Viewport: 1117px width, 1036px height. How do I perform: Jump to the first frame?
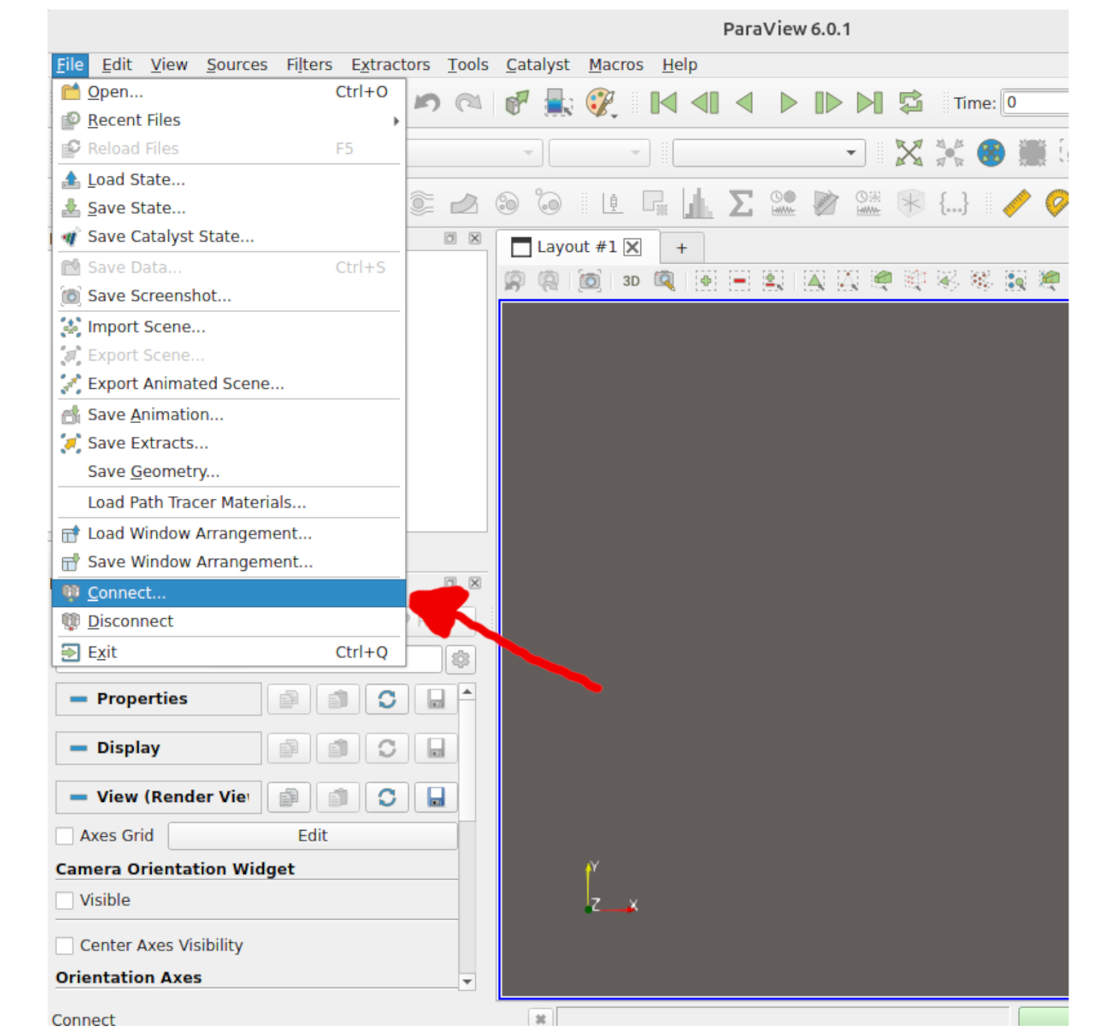point(663,103)
